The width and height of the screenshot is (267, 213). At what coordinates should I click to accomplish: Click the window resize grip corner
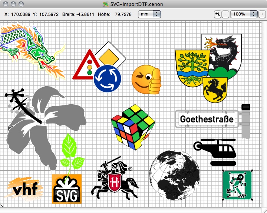264,210
